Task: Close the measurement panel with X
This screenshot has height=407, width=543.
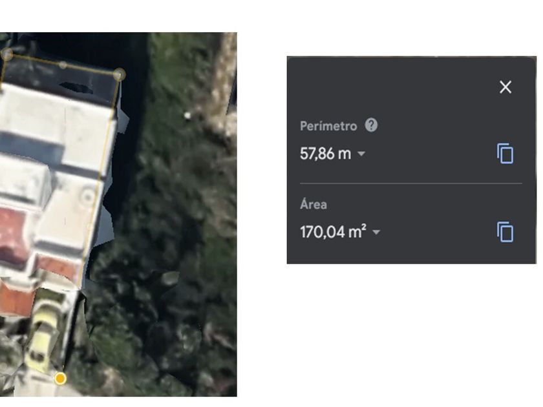Action: point(506,87)
